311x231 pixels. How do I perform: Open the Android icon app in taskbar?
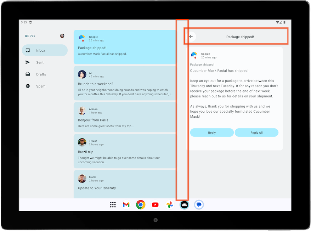[x=184, y=204]
